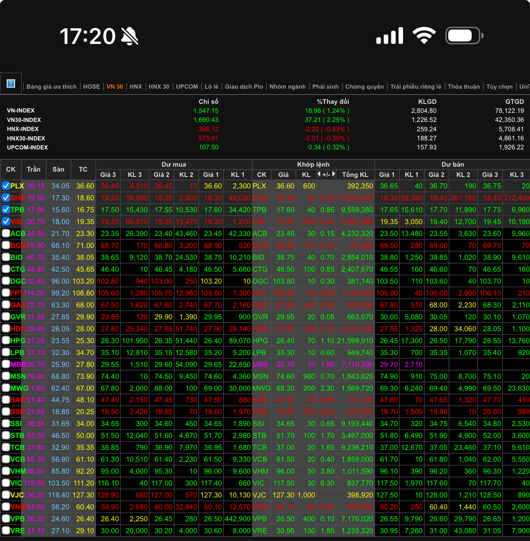The width and height of the screenshot is (530, 541).
Task: Click the Dư bán group header
Action: tap(453, 164)
